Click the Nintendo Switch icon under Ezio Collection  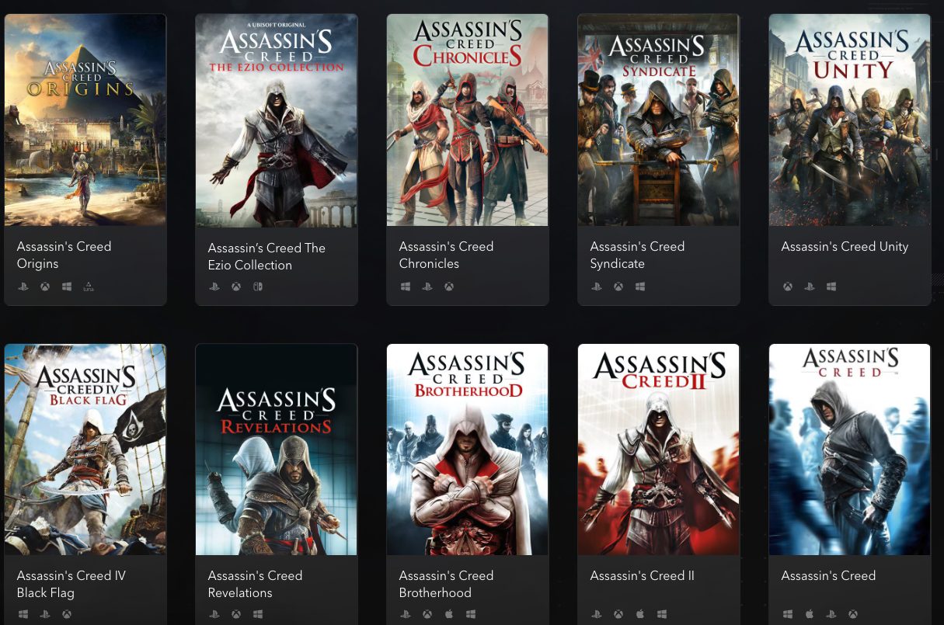258,287
